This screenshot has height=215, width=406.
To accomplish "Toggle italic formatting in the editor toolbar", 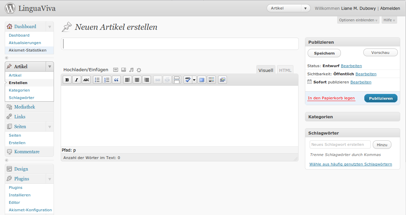I will coord(77,80).
